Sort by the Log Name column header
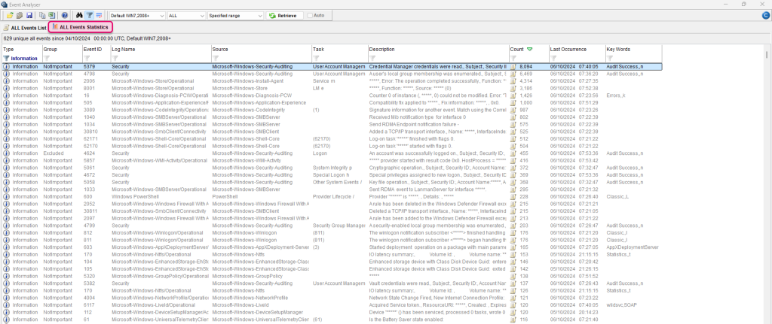Image resolution: width=772 pixels, height=324 pixels. (161, 50)
